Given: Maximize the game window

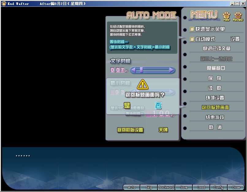Looking at the screenshot, I should [237, 4].
